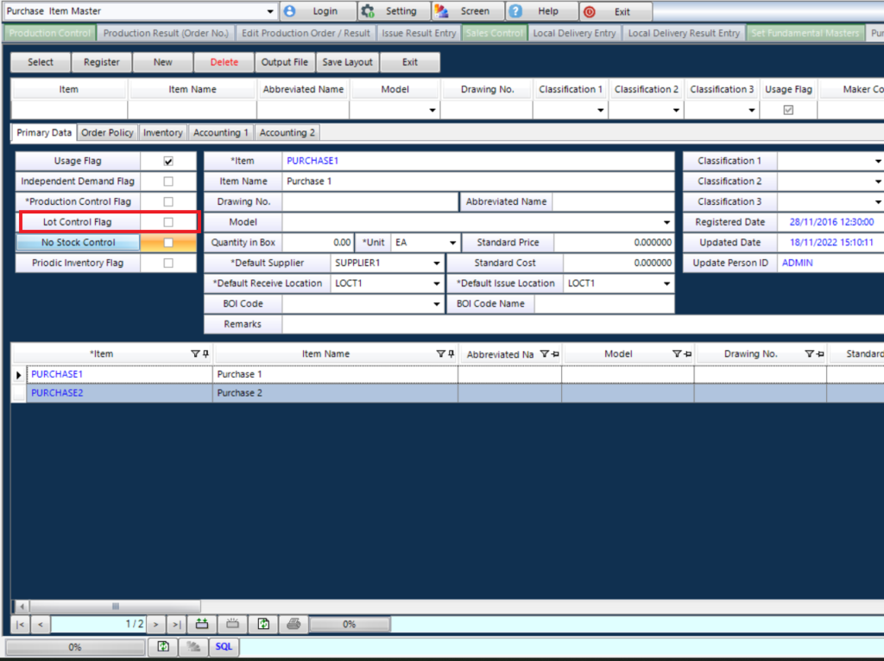Select the PURCHASE2 row in the grid
This screenshot has width=884, height=661.
[57, 392]
